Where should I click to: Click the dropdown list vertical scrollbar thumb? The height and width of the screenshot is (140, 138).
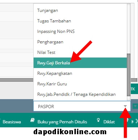[x=129, y=75]
